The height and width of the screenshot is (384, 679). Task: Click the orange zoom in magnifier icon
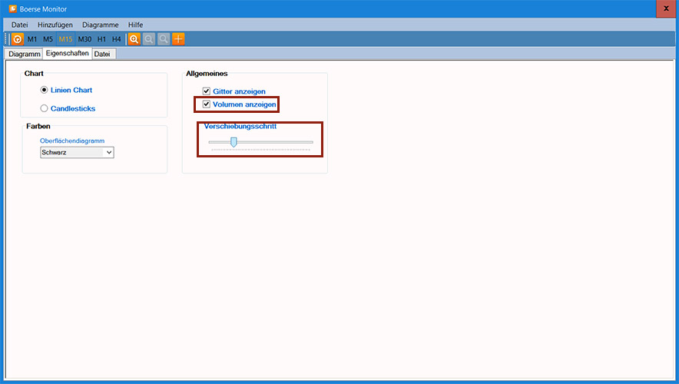point(134,39)
